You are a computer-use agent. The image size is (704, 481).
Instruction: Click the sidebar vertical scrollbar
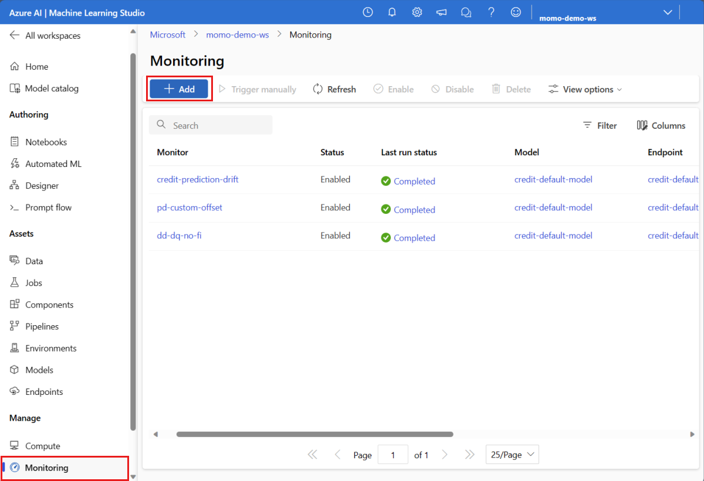[133, 242]
